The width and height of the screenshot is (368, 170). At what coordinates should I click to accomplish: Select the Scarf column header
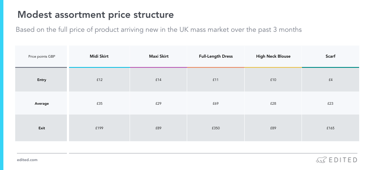330,56
